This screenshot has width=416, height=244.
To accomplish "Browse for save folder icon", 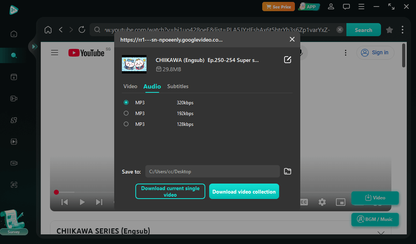I will point(288,171).
